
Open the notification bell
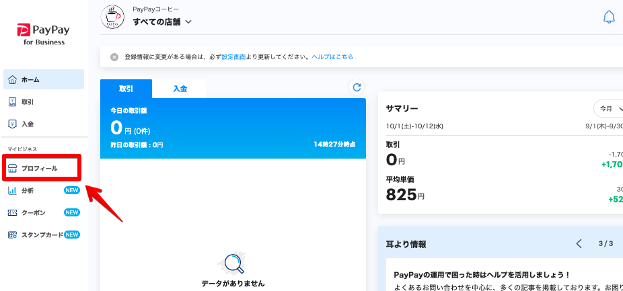tap(609, 17)
